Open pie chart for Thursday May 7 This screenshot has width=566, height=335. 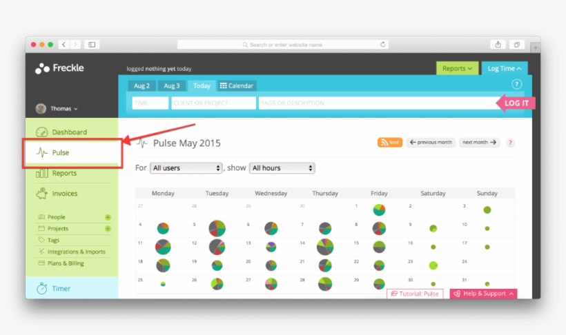pos(325,228)
